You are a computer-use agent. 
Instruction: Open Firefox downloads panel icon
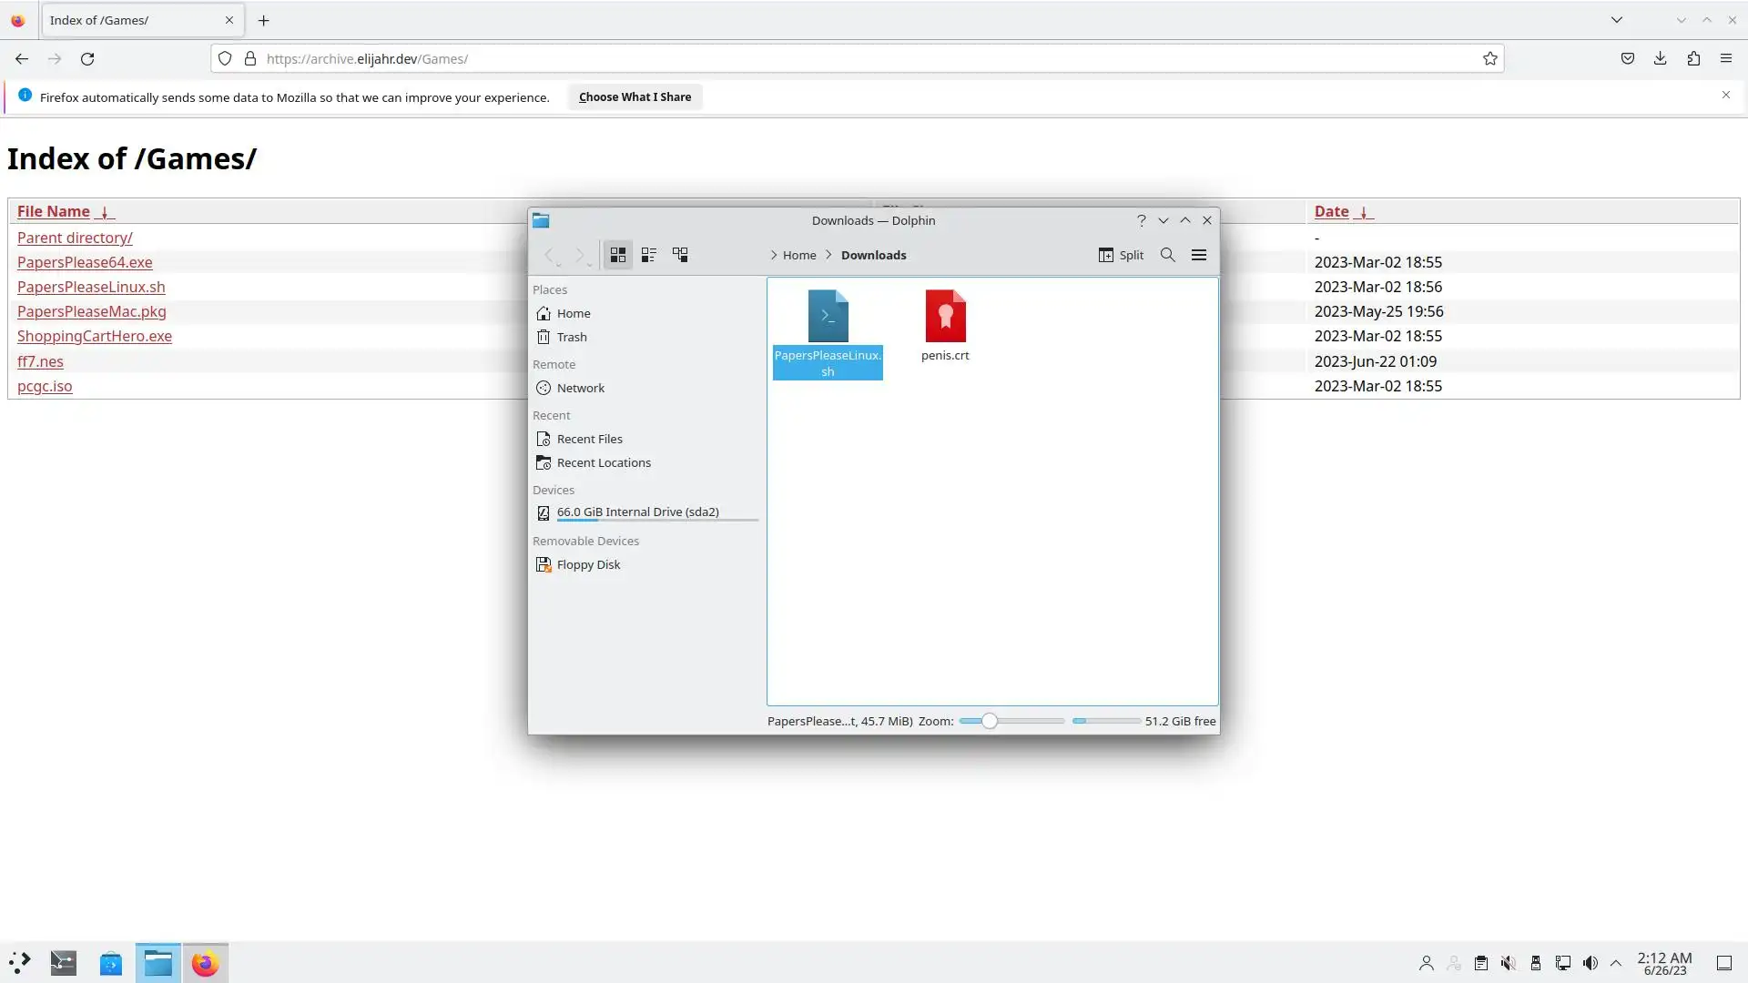(1661, 59)
